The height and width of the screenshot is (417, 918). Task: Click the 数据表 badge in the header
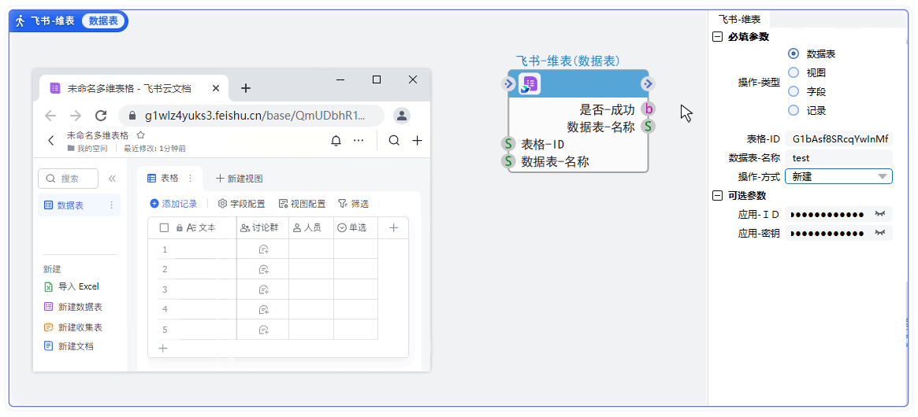click(102, 21)
